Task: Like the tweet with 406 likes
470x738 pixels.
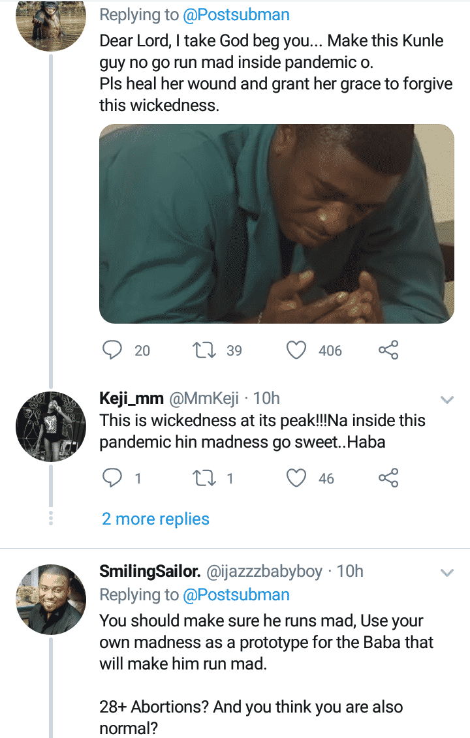Action: tap(298, 350)
